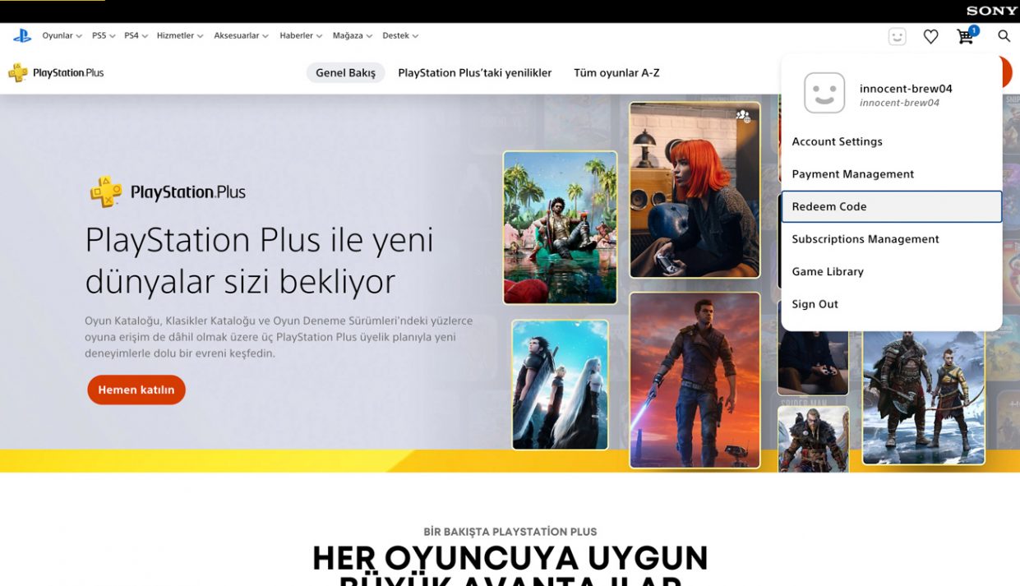The height and width of the screenshot is (586, 1020).
Task: Click the large avatar in account menu
Action: coord(824,93)
